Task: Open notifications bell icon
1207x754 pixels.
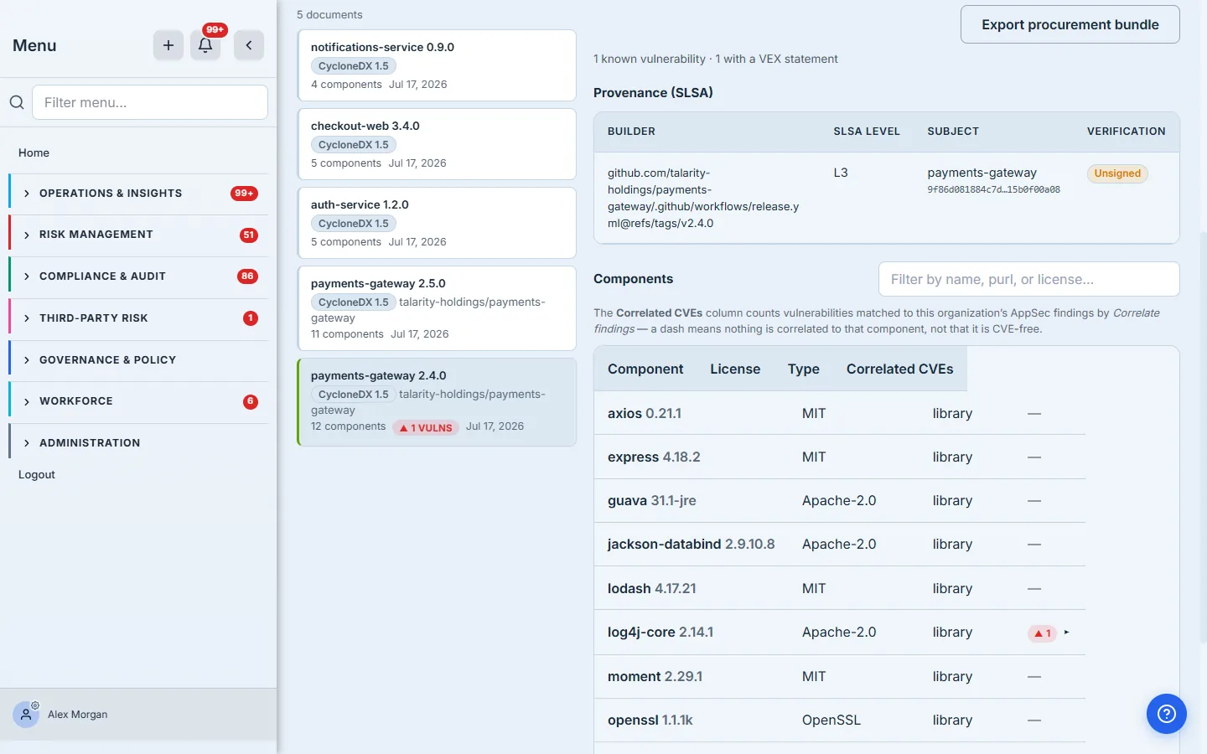Action: point(205,45)
